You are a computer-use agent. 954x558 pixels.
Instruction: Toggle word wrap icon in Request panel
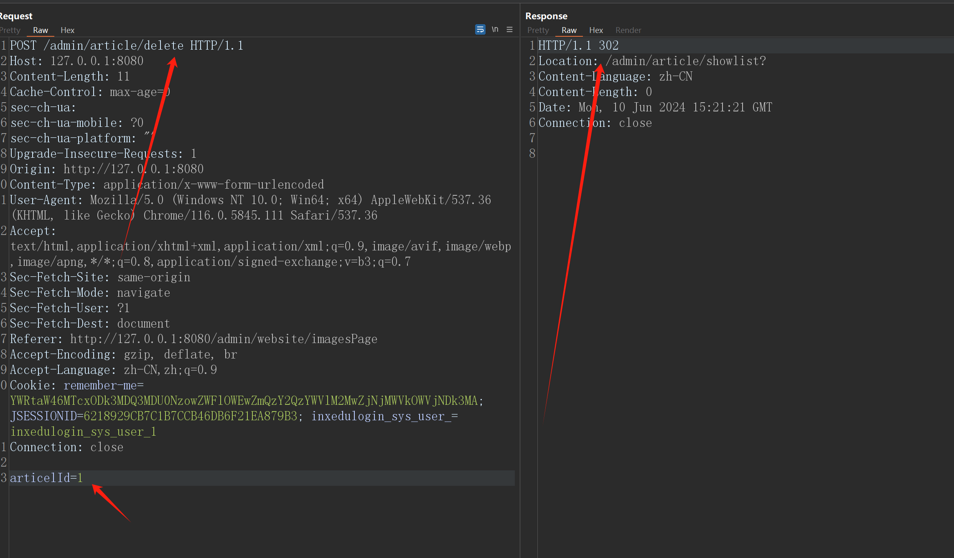coord(480,30)
